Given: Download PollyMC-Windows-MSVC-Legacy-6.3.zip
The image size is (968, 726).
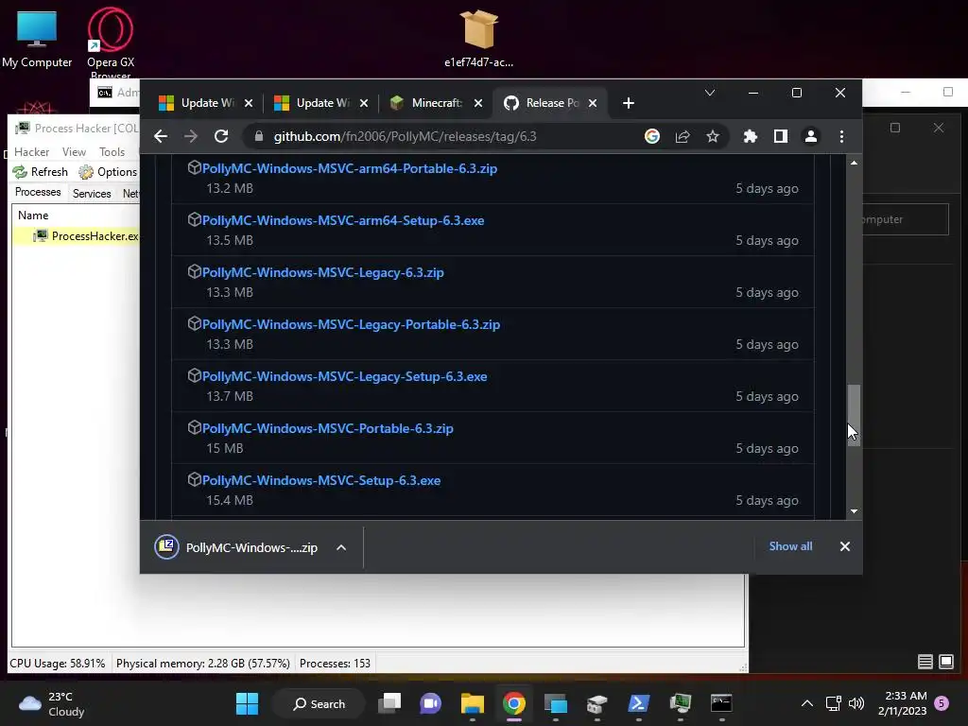Looking at the screenshot, I should [x=323, y=272].
